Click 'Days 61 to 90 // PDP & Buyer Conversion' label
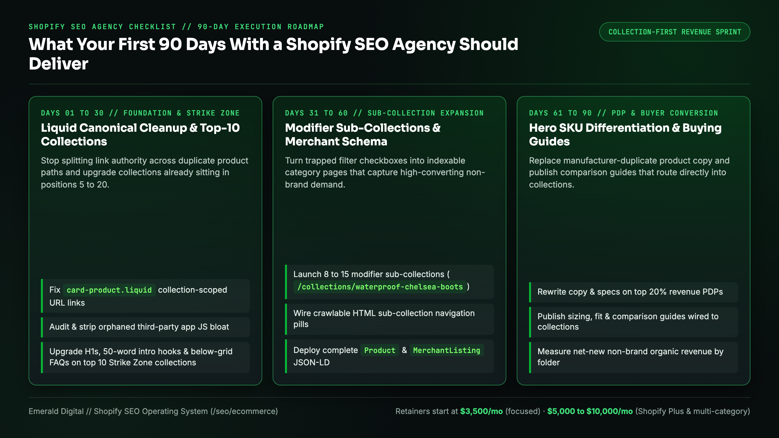 624,113
